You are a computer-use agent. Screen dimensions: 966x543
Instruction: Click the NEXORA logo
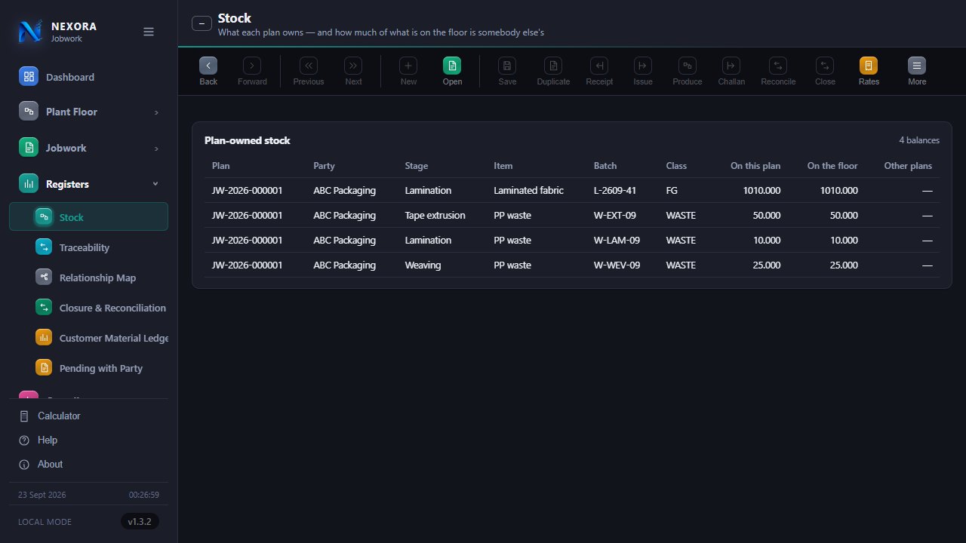pos(30,31)
